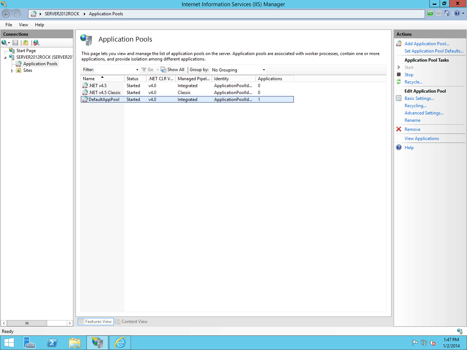Image resolution: width=467 pixels, height=350 pixels.
Task: Click the Show All icon
Action: coord(163,70)
